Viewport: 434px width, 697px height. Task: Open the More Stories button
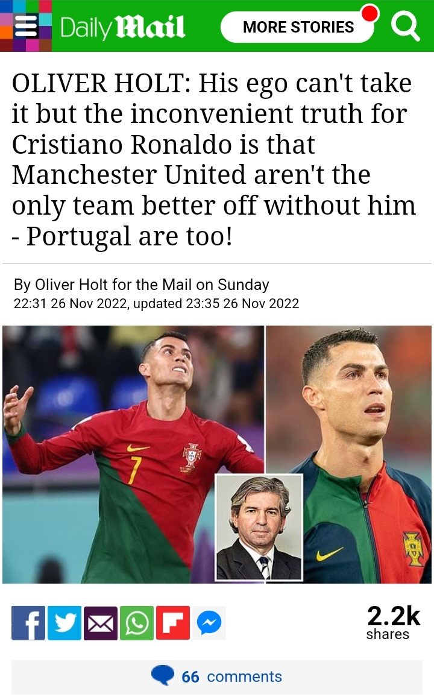tap(298, 27)
